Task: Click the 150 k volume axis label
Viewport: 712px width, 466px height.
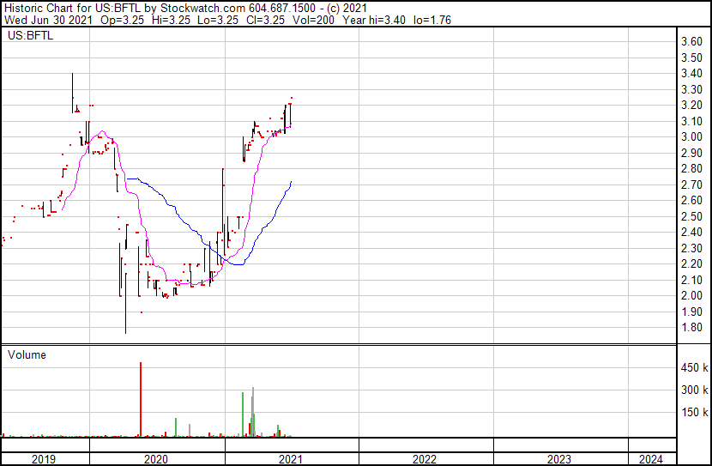Action: tap(694, 413)
